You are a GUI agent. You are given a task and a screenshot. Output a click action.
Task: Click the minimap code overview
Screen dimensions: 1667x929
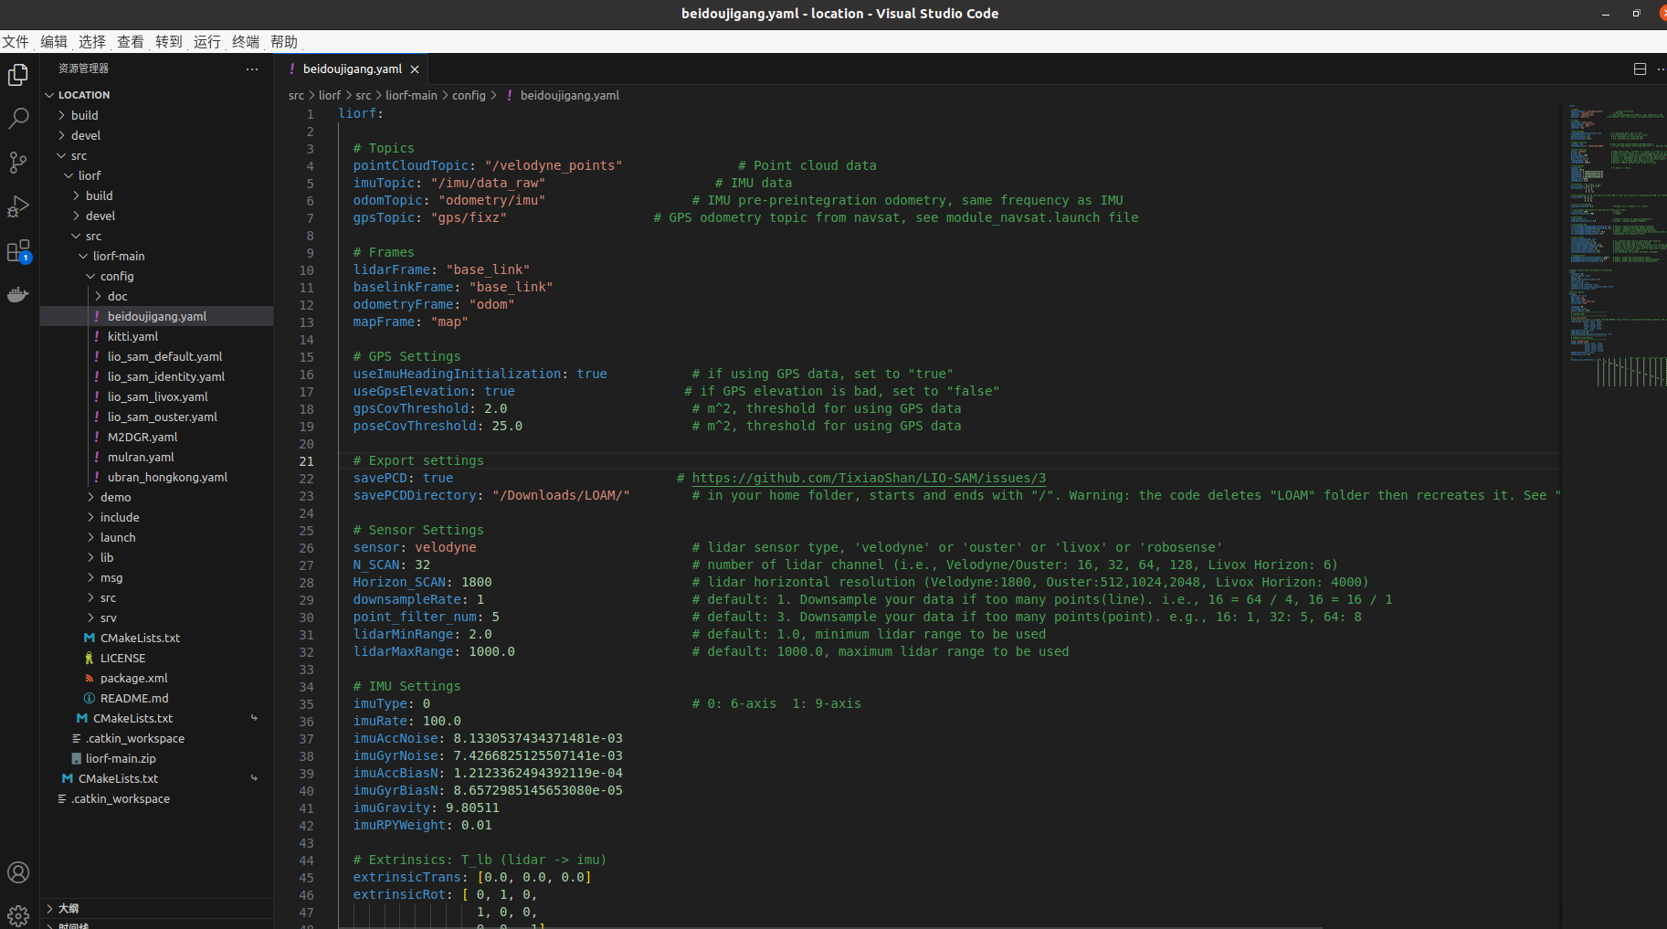pyautogui.click(x=1612, y=238)
